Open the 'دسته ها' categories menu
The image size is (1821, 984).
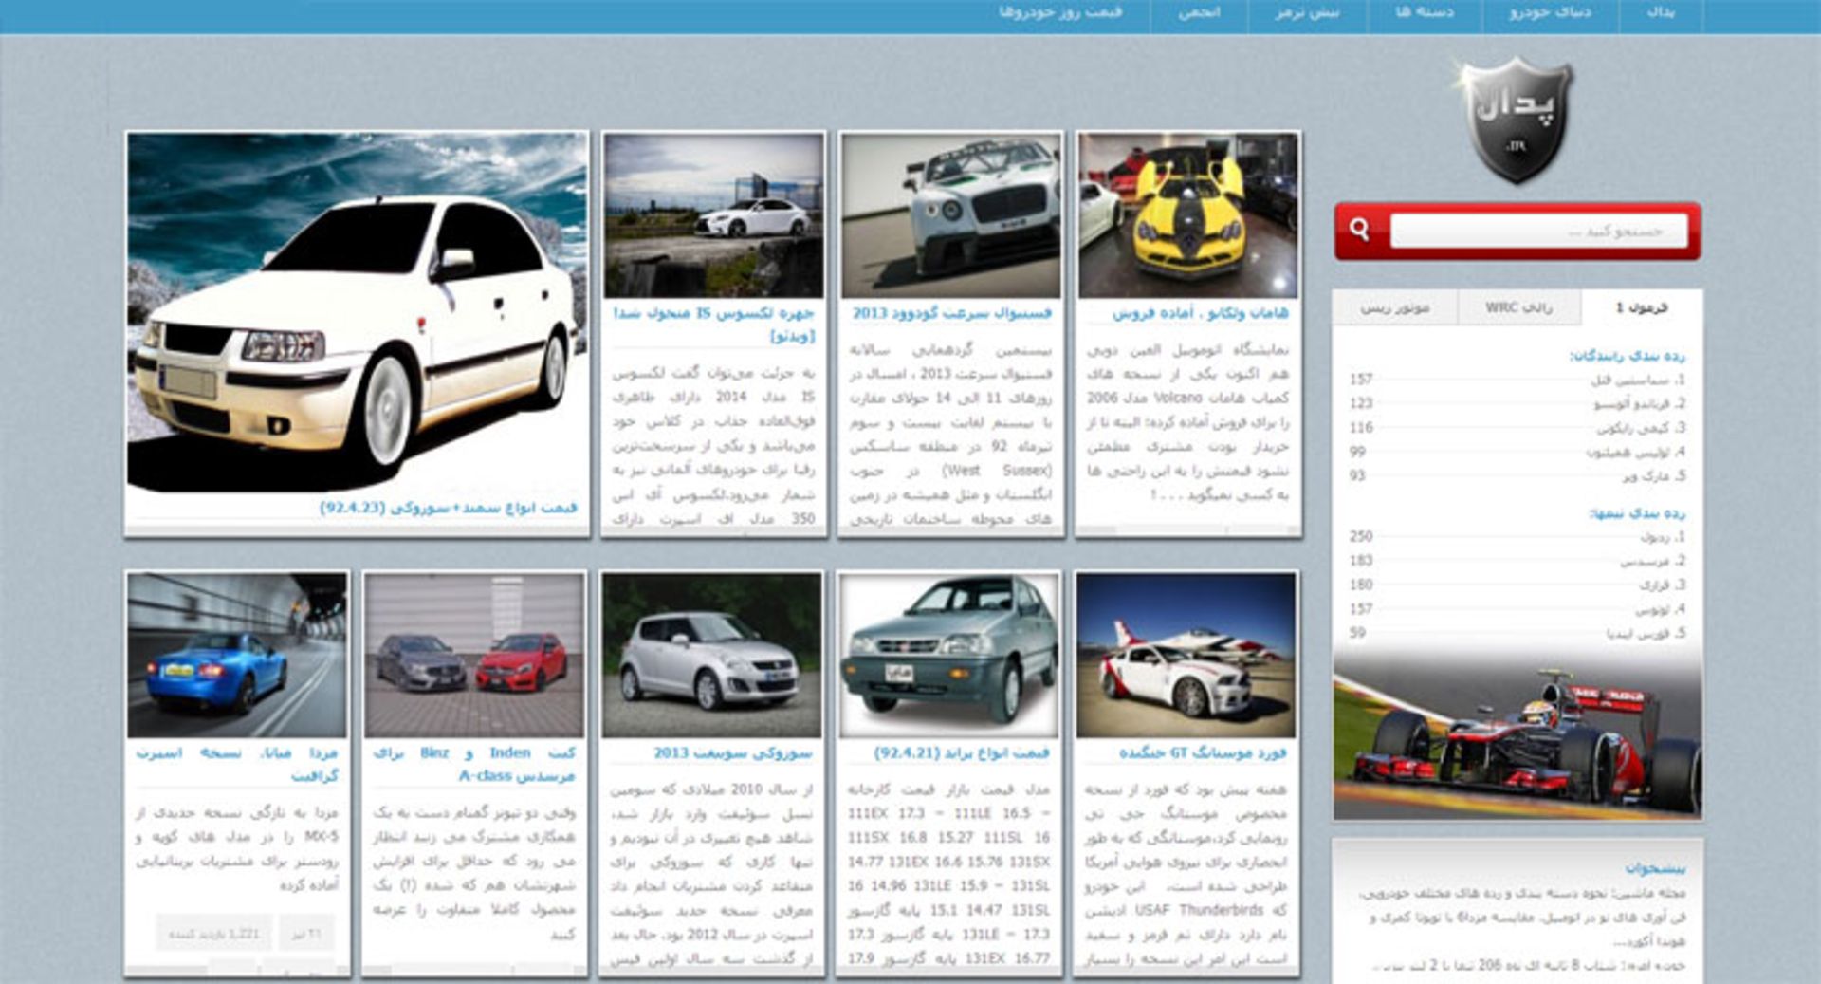[1424, 12]
